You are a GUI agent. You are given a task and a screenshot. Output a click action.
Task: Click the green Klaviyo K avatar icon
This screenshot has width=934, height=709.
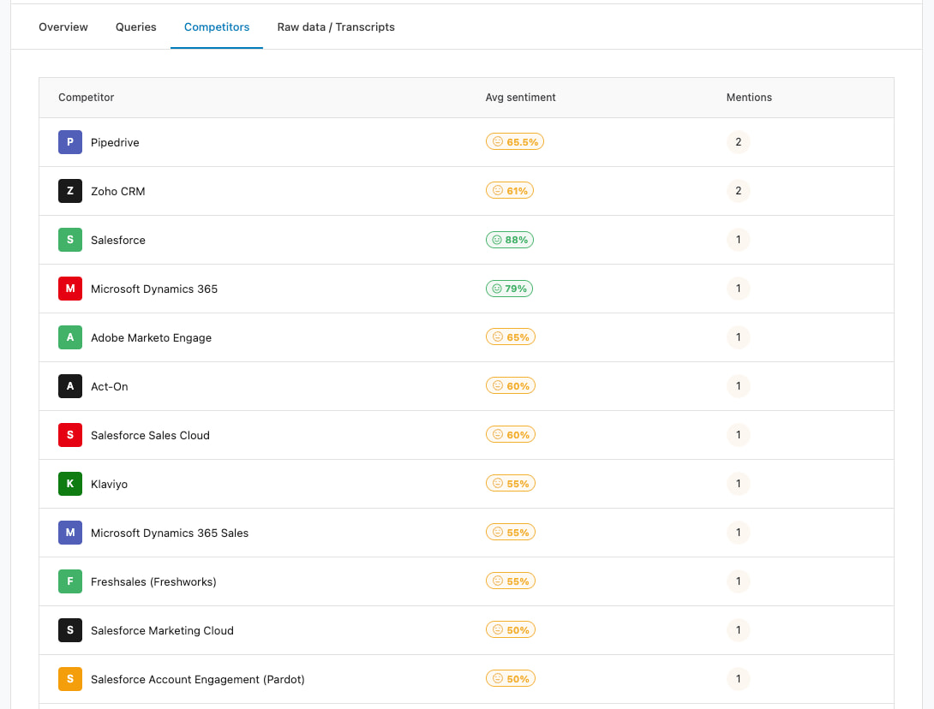pos(69,484)
